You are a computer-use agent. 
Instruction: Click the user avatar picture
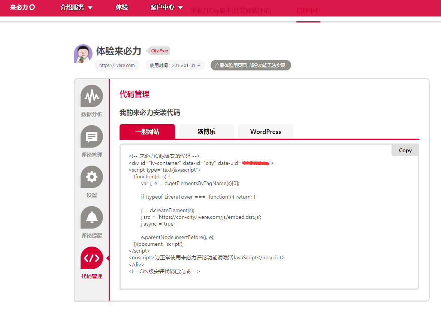tap(83, 54)
